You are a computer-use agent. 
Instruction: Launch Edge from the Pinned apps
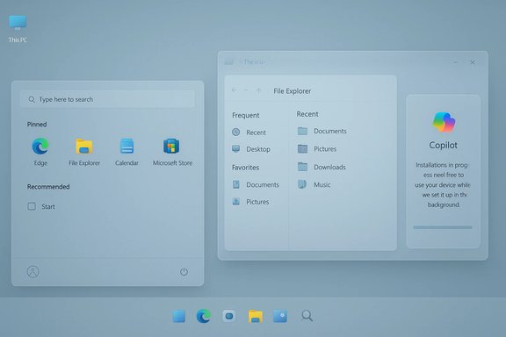[40, 152]
